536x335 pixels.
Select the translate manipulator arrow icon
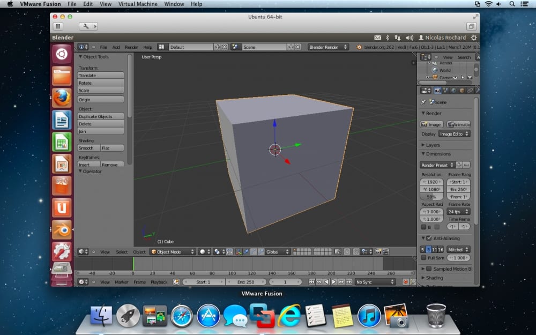pyautogui.click(x=246, y=252)
